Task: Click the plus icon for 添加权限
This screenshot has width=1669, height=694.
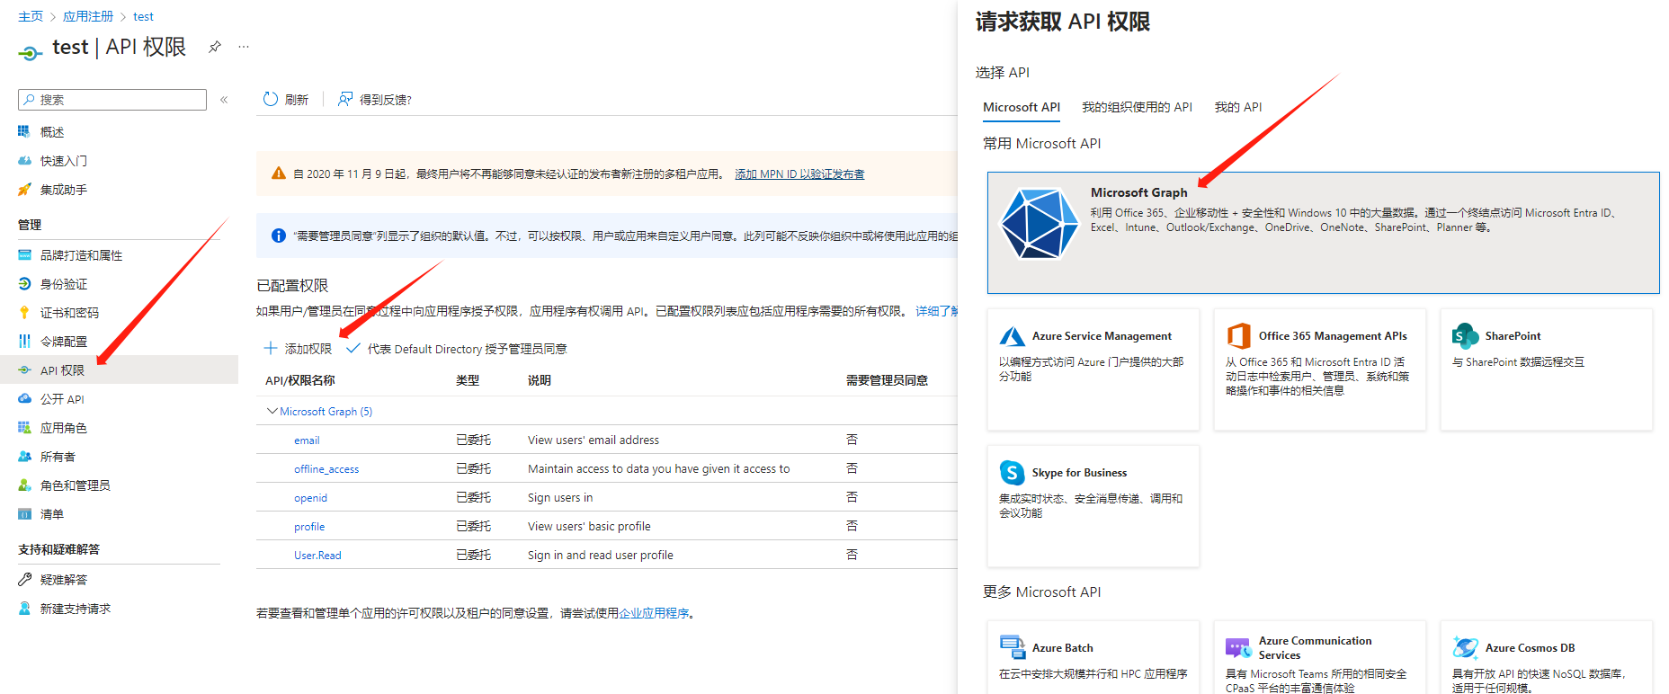Action: 271,348
